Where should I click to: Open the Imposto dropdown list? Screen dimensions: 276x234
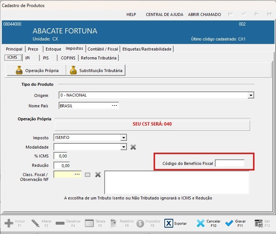tap(124, 138)
